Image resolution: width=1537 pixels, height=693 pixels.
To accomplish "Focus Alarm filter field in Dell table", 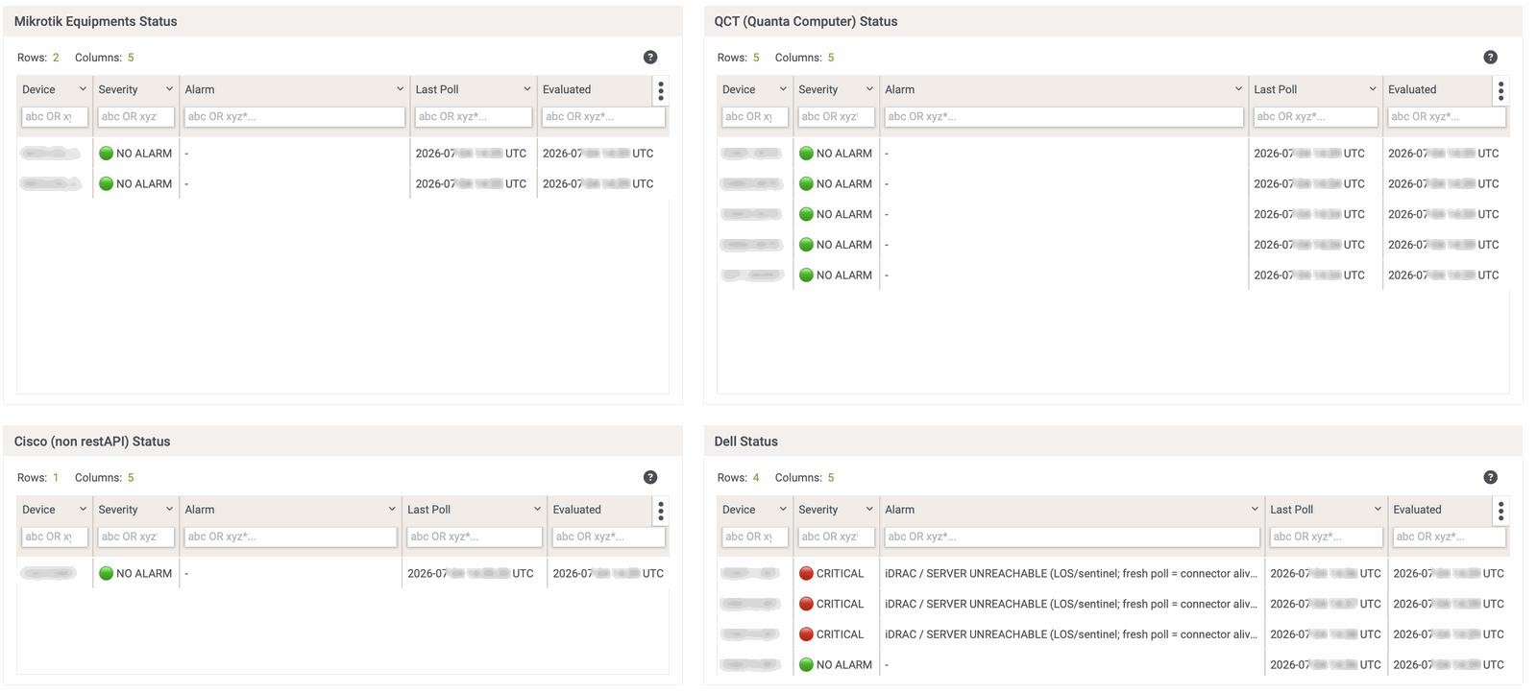I will pyautogui.click(x=1072, y=538).
